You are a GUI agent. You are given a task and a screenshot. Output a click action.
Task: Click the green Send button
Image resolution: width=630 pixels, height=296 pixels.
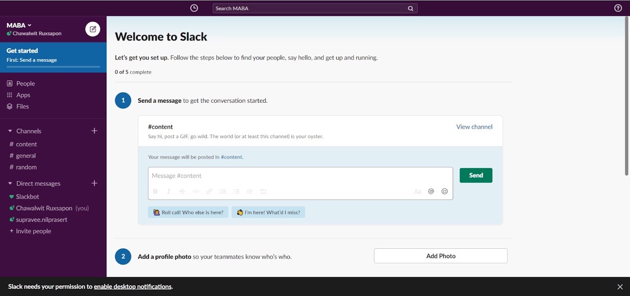click(x=476, y=175)
